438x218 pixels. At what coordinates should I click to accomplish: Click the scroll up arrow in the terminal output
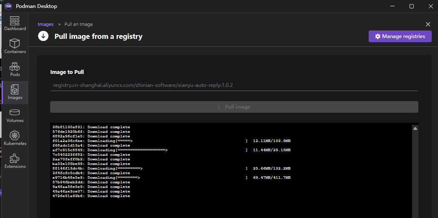[415, 129]
